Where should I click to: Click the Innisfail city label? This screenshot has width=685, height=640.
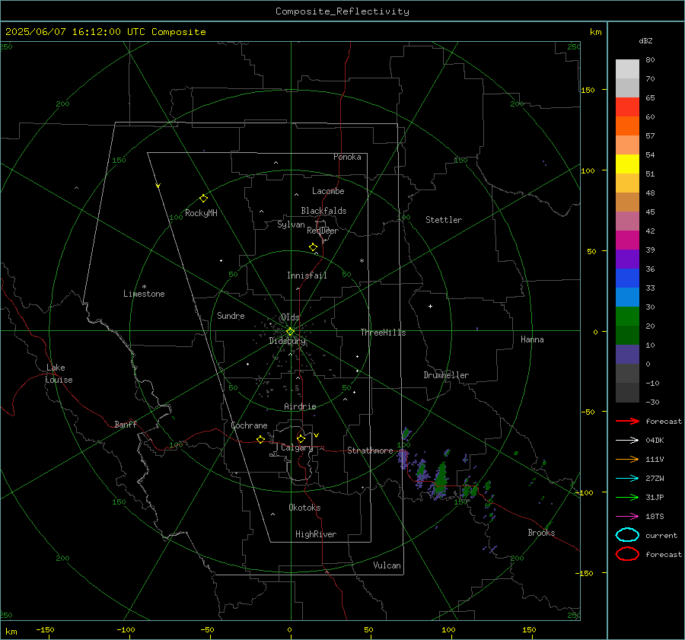(x=307, y=275)
